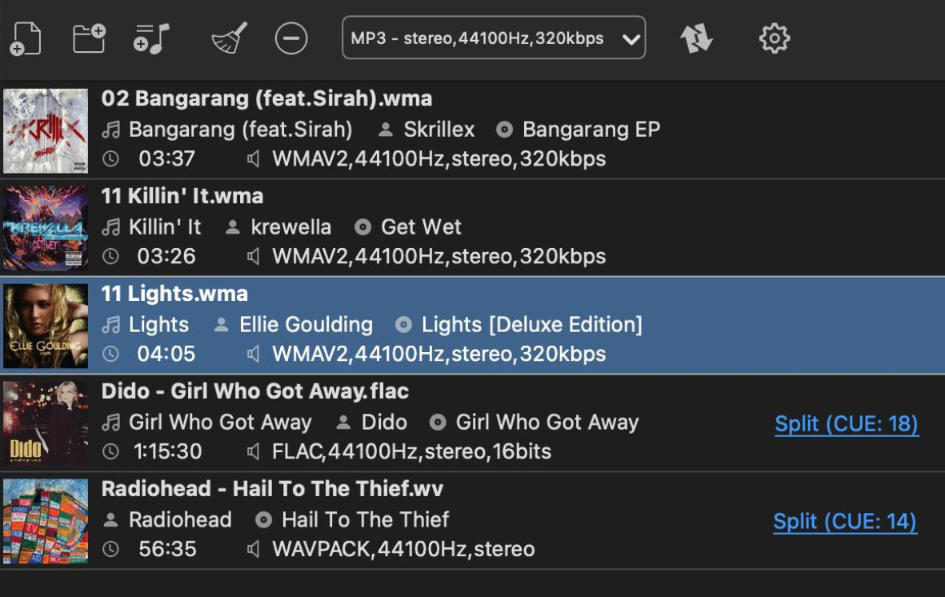
Task: Click the add music playlist icon
Action: (151, 38)
